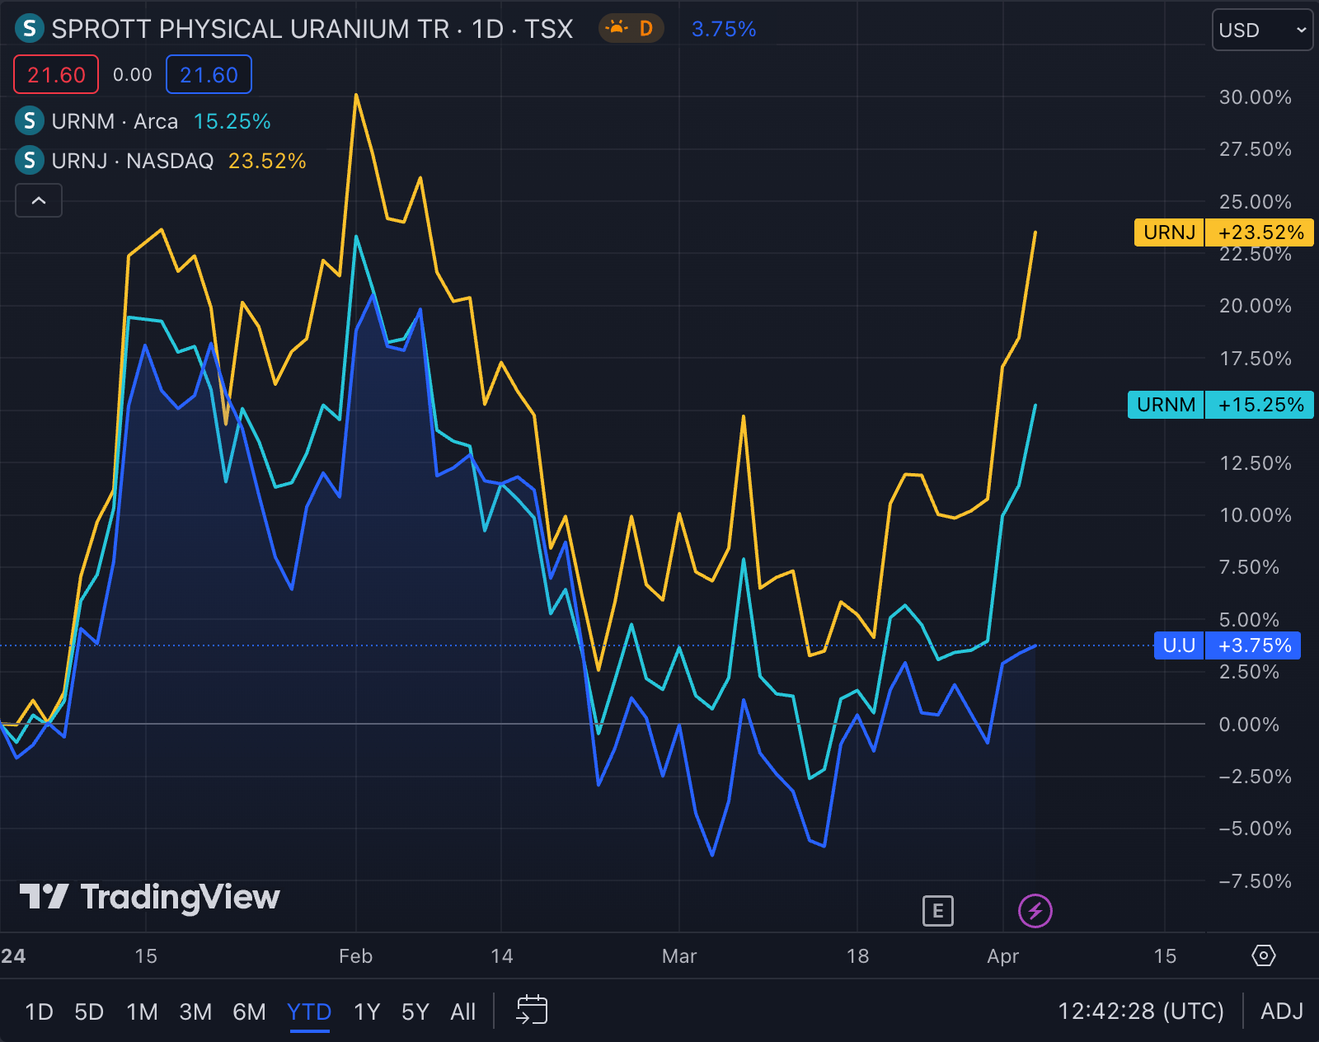Click the 12:42:28 (UTC) timezone clock
Image resolution: width=1319 pixels, height=1042 pixels.
1141,1011
